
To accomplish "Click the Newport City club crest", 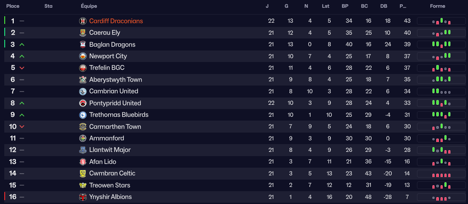I will click(83, 56).
